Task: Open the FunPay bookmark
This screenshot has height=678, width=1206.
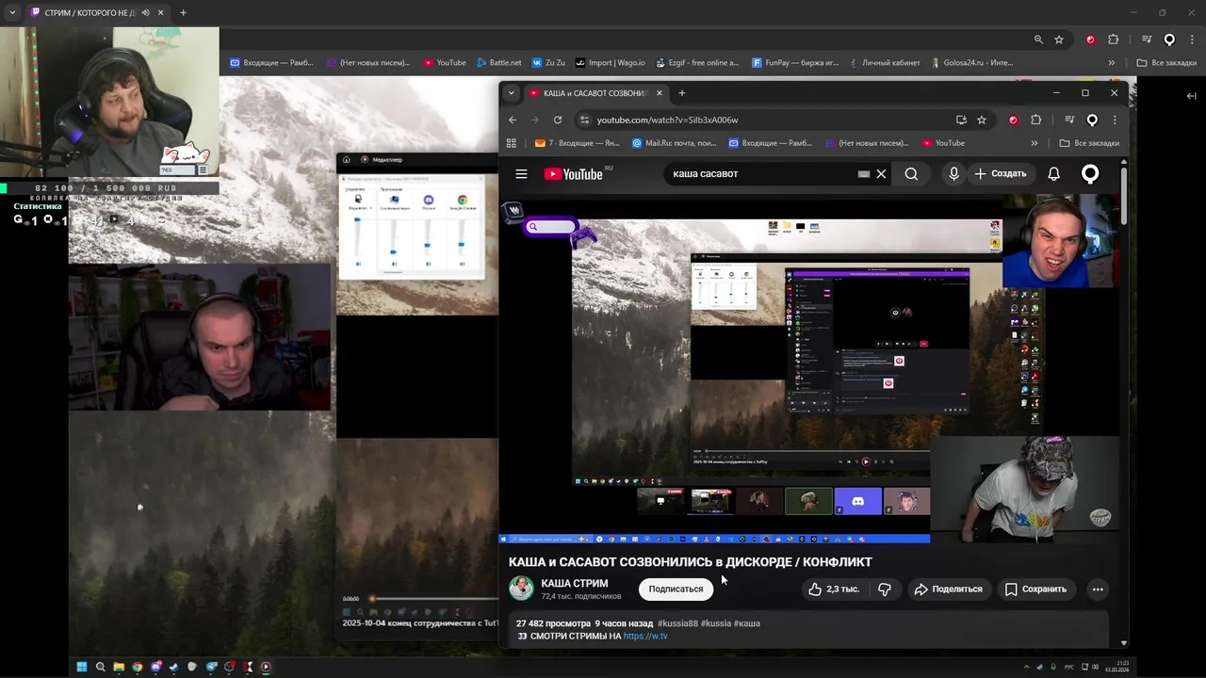Action: tap(795, 63)
